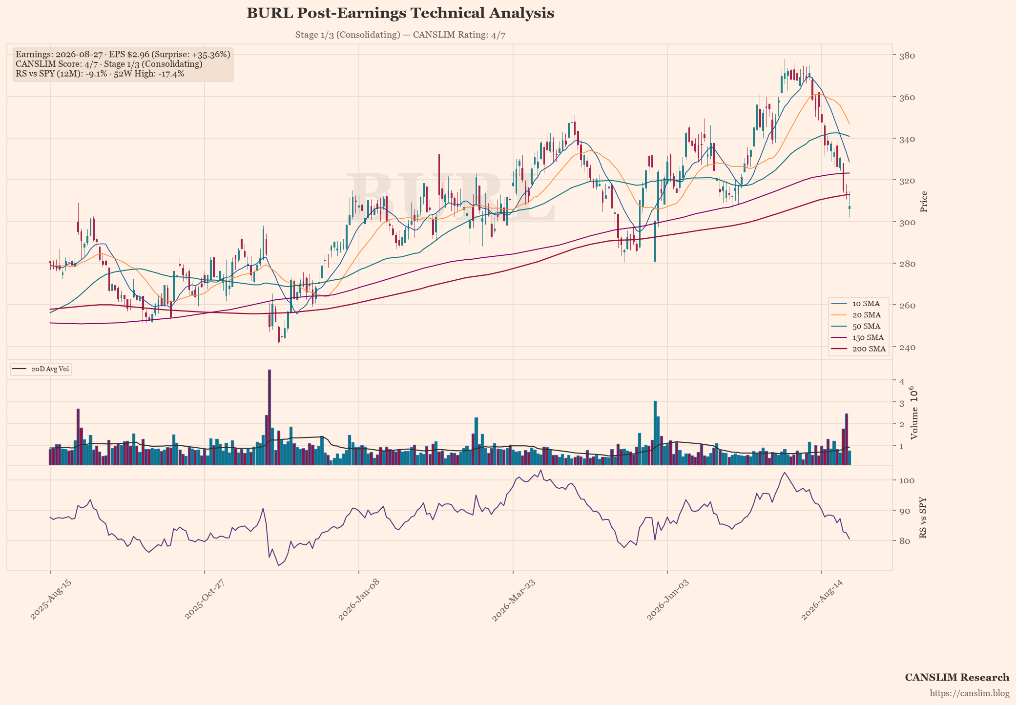Click the subtitle 'Stage 1/3 (Consolidating) — CANSLIM Rating: 4/7'

[x=400, y=35]
